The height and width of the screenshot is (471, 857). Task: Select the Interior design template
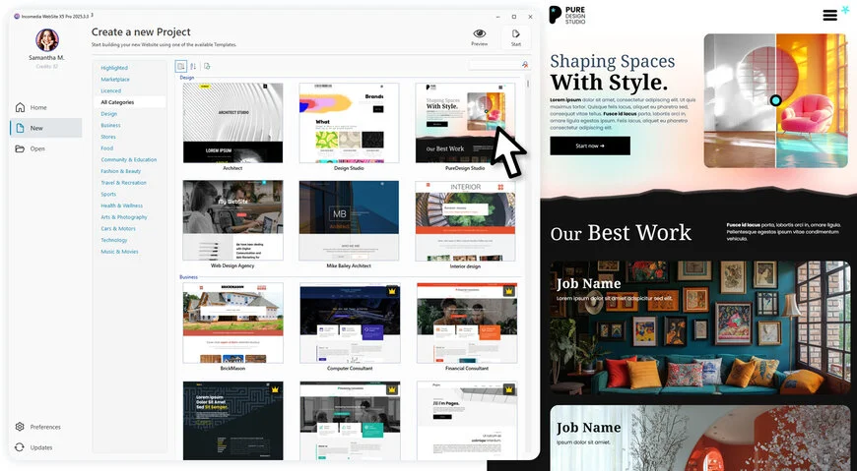[x=465, y=220]
